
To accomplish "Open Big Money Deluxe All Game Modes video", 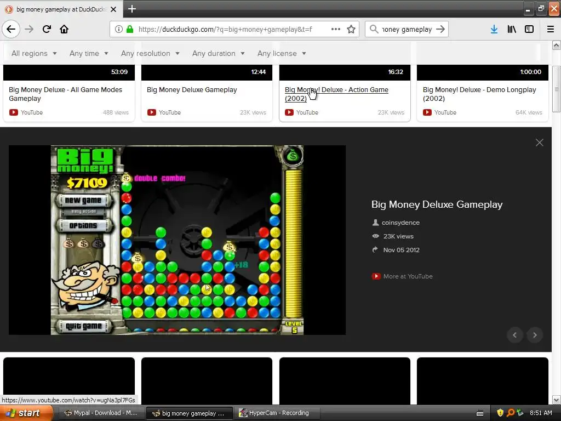I will pos(66,94).
